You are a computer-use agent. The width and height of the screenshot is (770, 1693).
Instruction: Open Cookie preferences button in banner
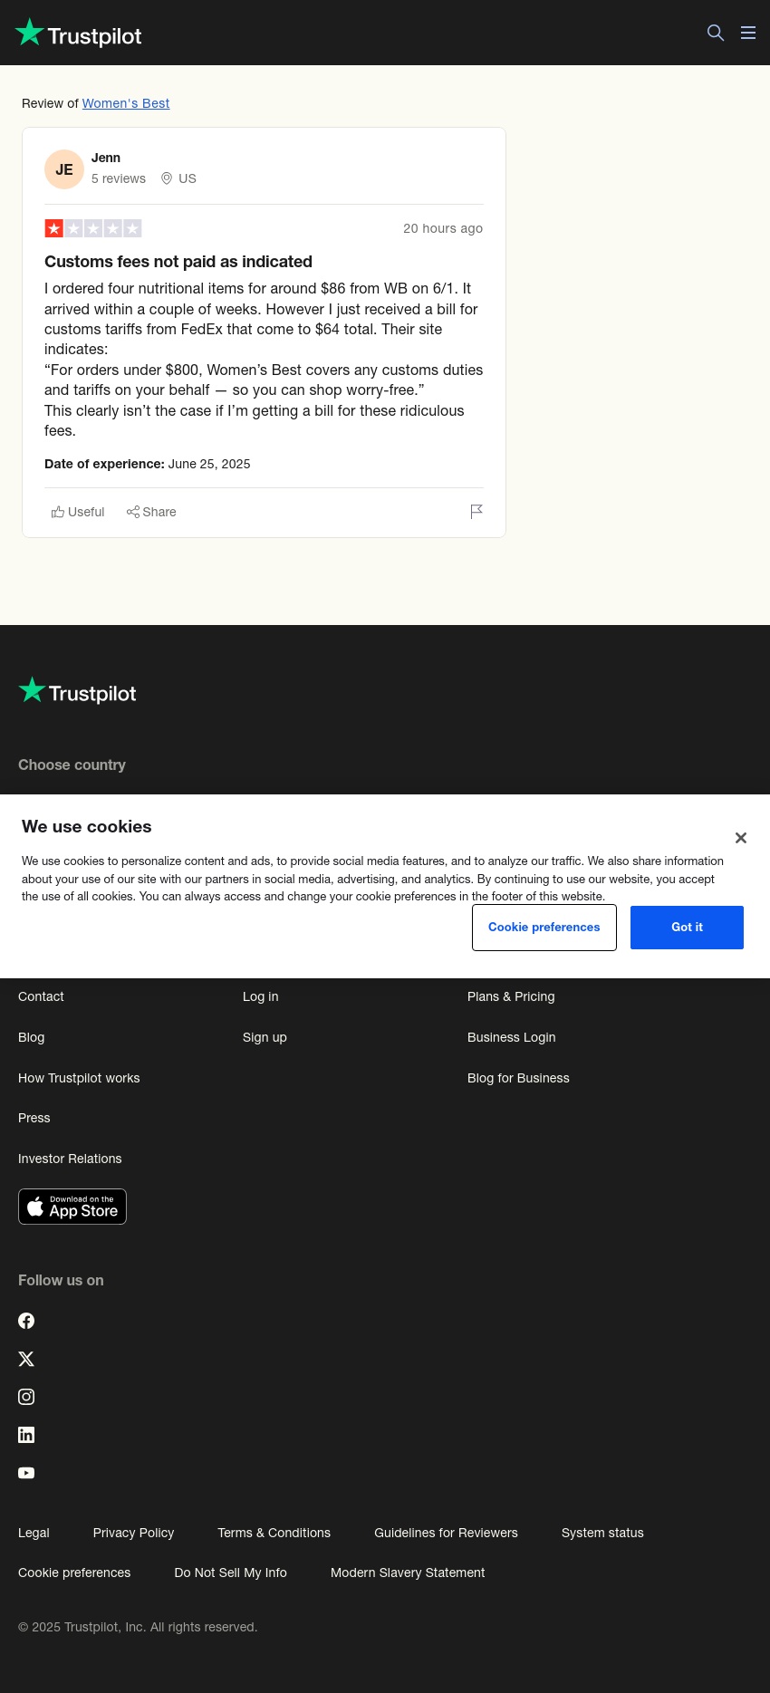pos(544,928)
